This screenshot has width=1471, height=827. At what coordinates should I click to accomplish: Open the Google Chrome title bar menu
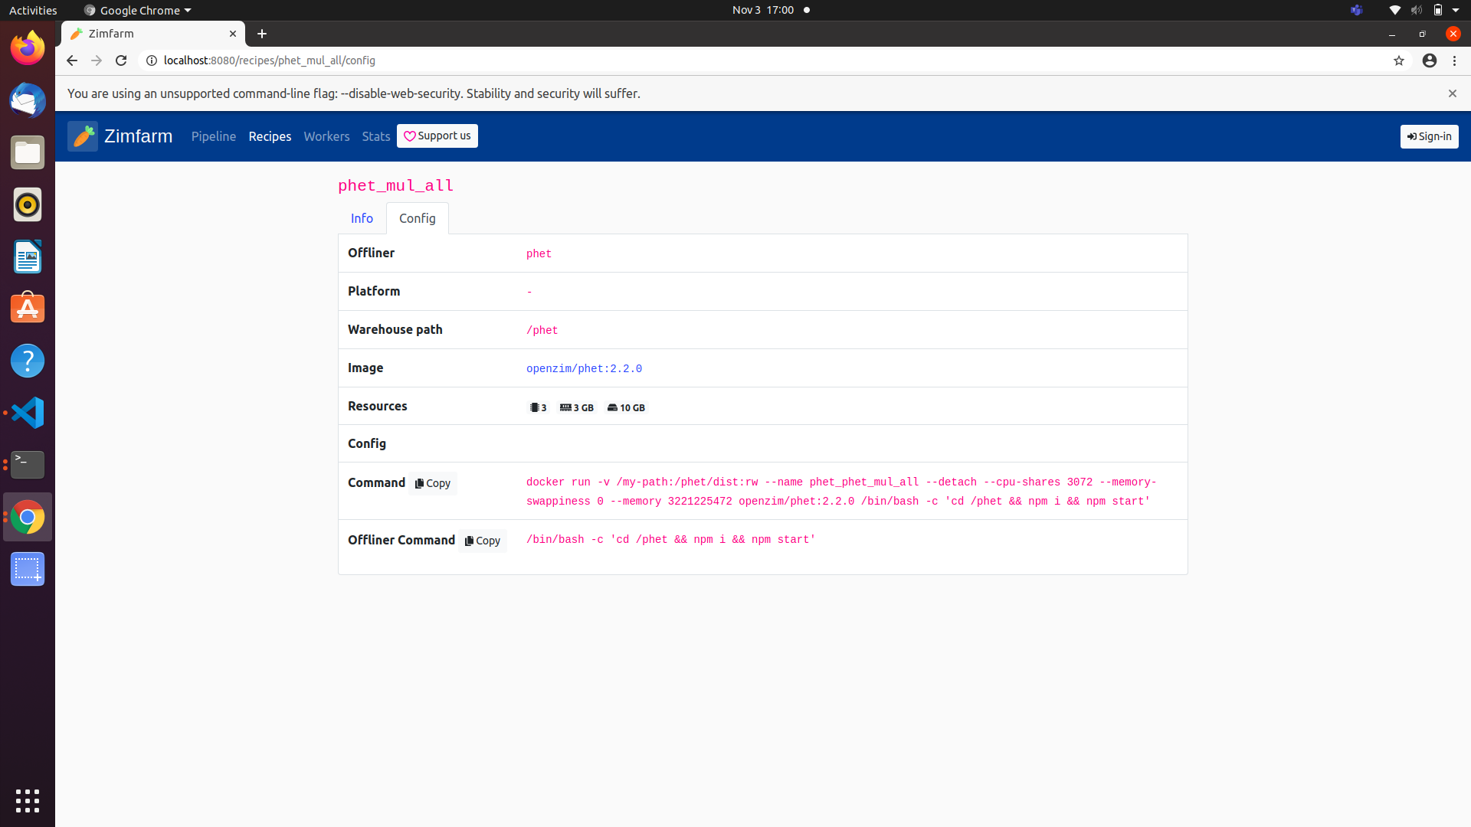(136, 10)
